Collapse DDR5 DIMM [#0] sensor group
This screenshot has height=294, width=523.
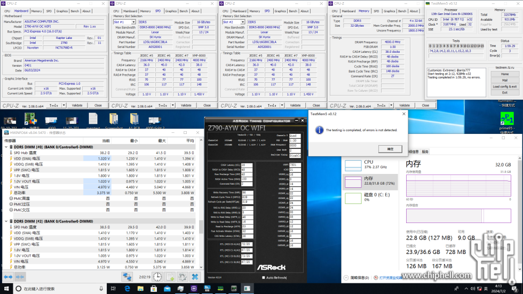click(x=6, y=147)
